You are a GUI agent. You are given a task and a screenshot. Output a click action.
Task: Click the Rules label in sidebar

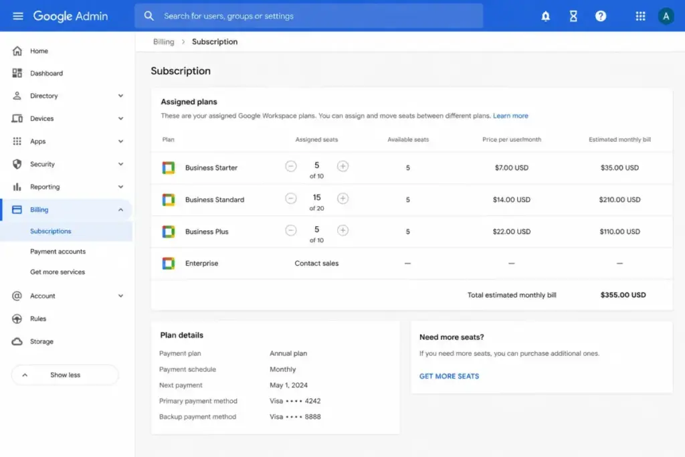[x=38, y=319]
